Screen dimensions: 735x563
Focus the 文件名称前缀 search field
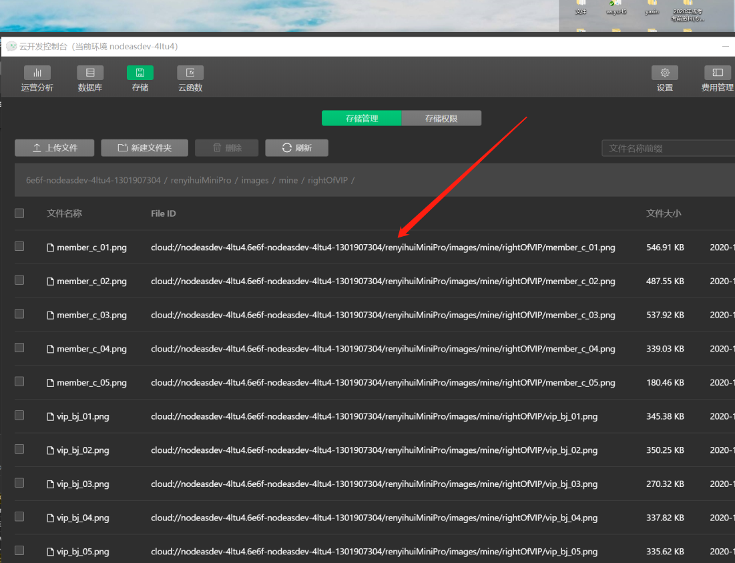tap(668, 148)
